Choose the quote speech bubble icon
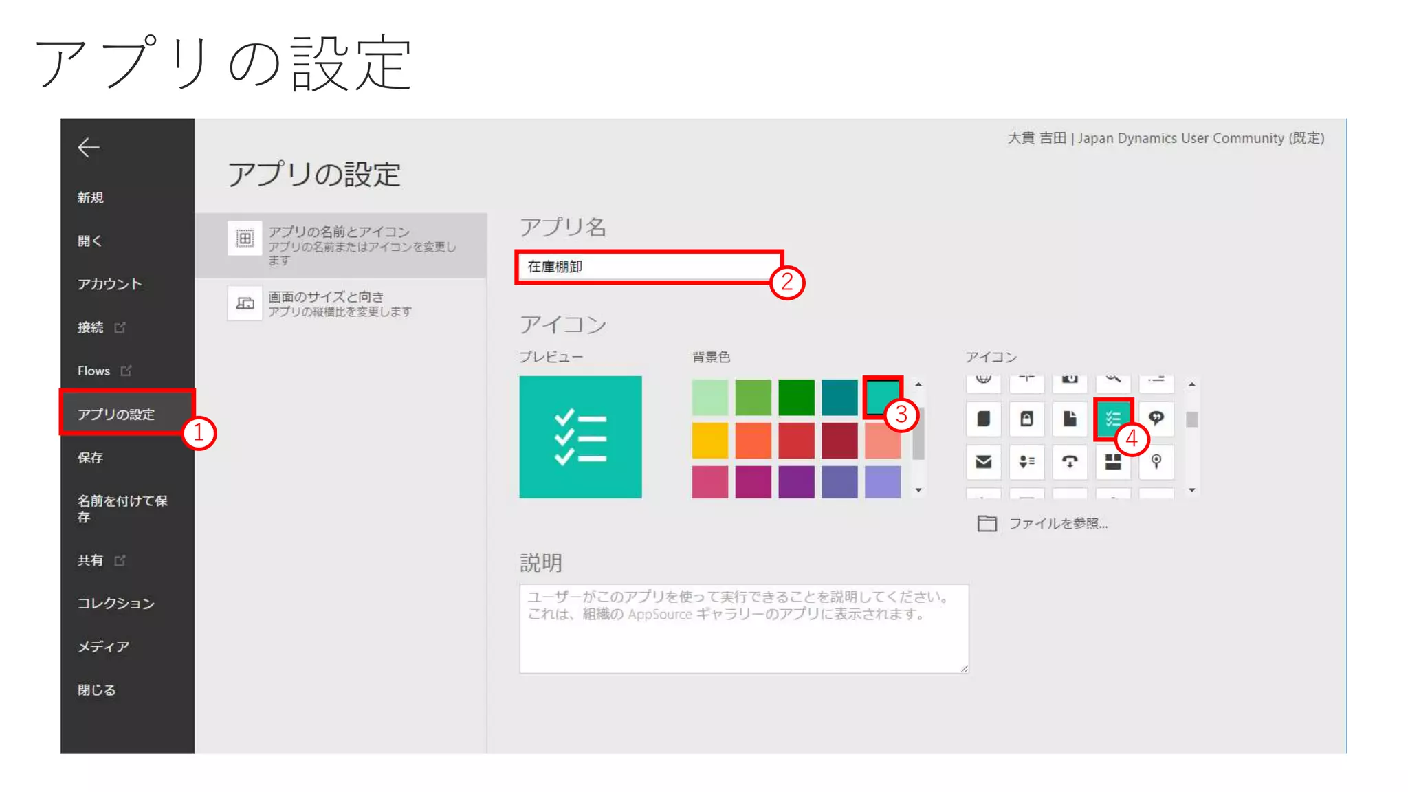The width and height of the screenshot is (1408, 792). (1156, 419)
